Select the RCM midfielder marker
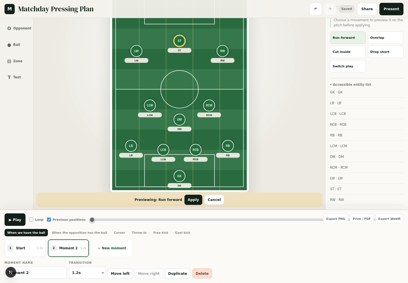The width and height of the screenshot is (408, 283). (x=209, y=105)
